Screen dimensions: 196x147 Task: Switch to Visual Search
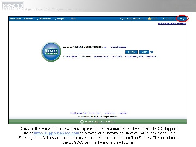click(117, 57)
